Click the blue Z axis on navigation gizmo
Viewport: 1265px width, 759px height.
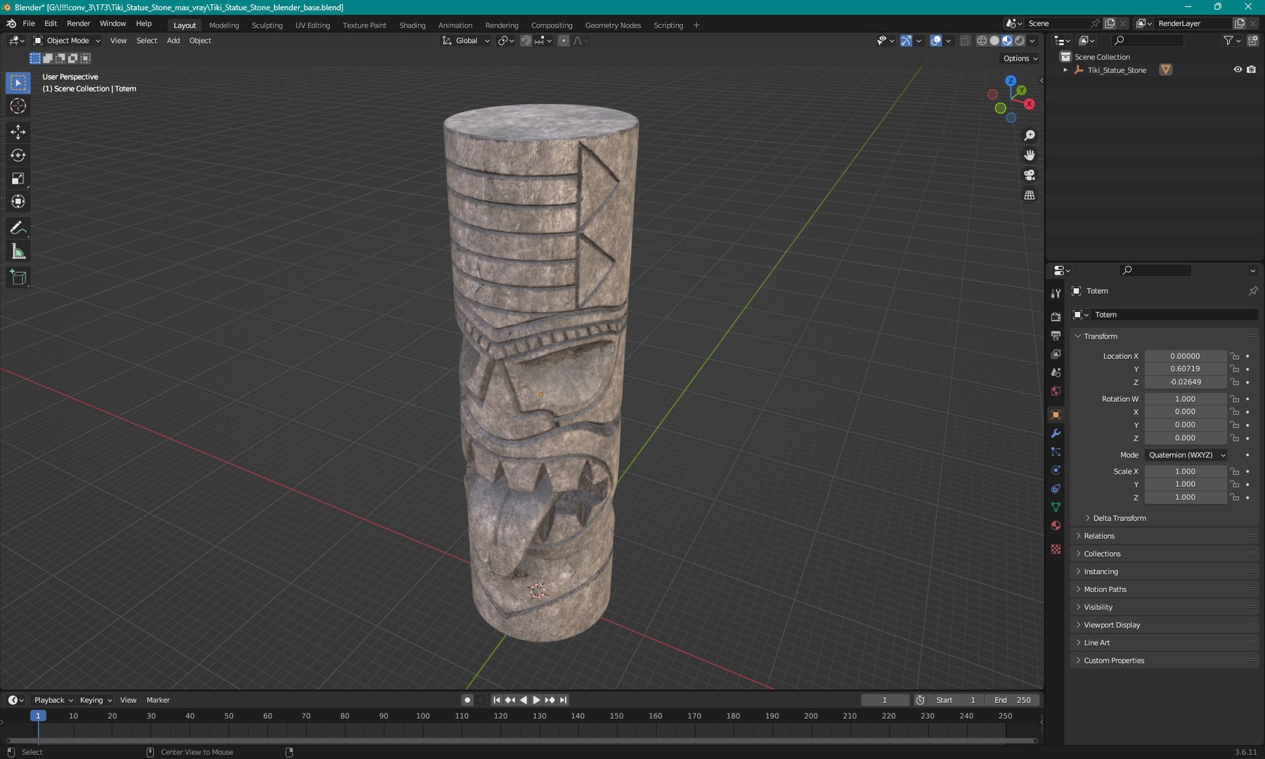click(x=1011, y=81)
